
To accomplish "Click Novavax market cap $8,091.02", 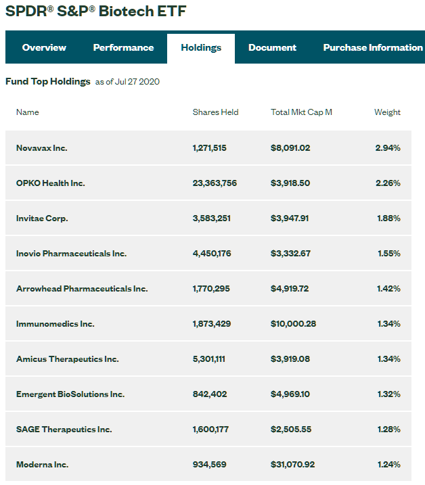I will [x=290, y=148].
